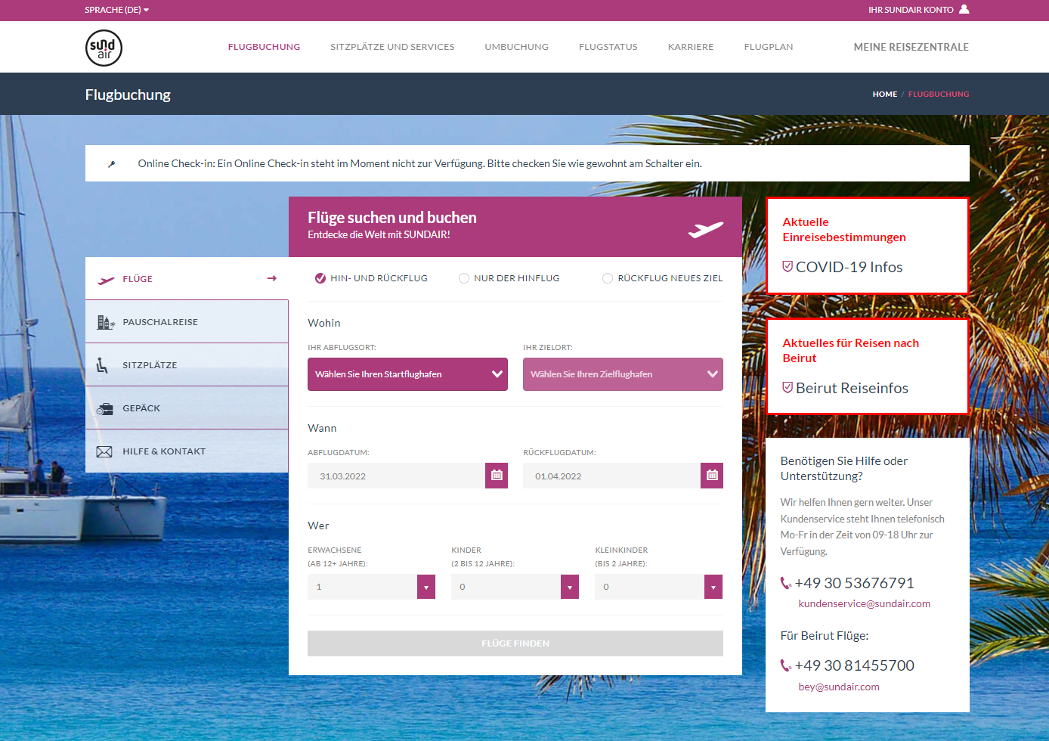Click the arrow next to Flüge sidebar item
This screenshot has width=1049, height=741.
point(272,278)
